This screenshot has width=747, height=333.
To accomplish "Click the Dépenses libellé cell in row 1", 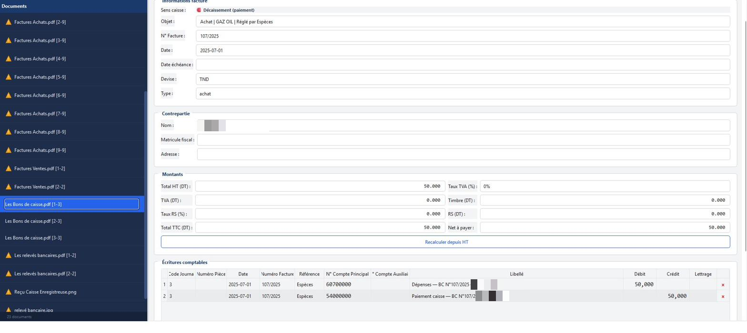I will [516, 284].
